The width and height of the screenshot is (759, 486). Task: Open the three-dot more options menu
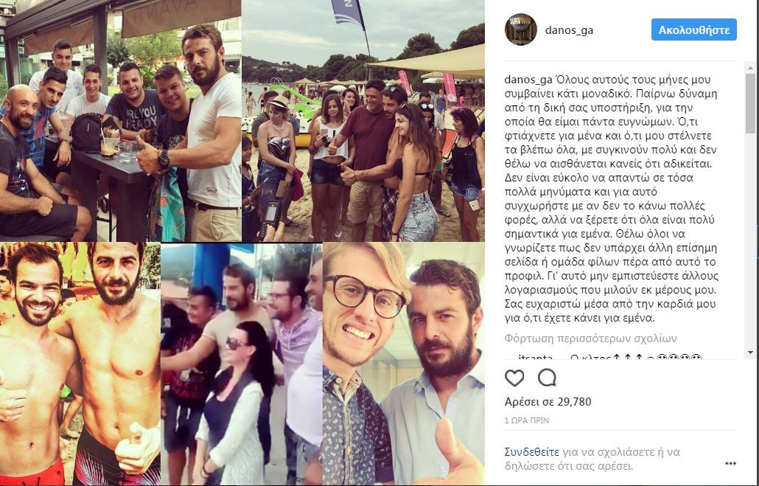[x=730, y=464]
